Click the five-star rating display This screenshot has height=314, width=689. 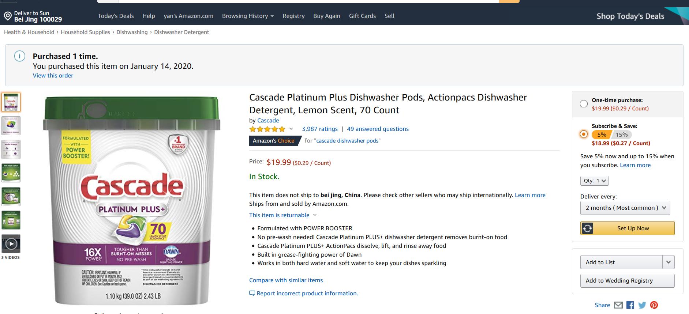(x=267, y=129)
